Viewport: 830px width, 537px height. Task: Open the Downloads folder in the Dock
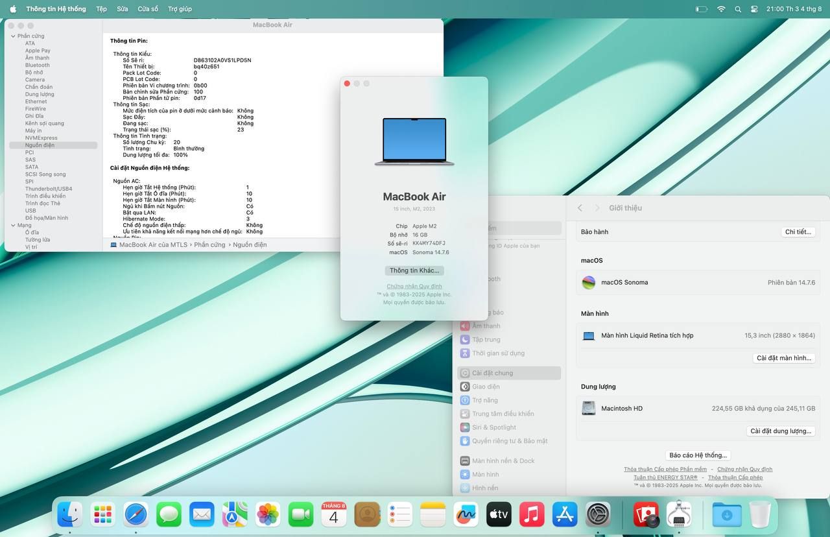pyautogui.click(x=727, y=515)
